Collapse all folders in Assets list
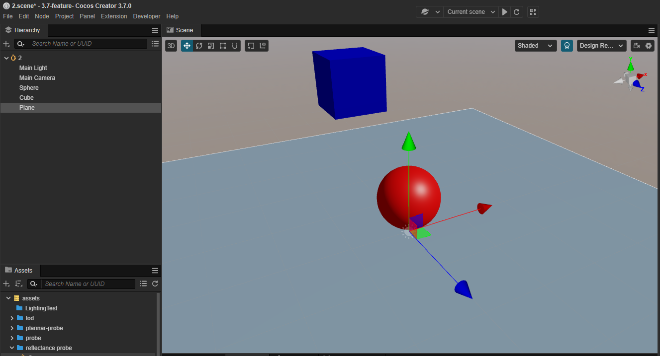This screenshot has height=356, width=660. click(x=143, y=284)
